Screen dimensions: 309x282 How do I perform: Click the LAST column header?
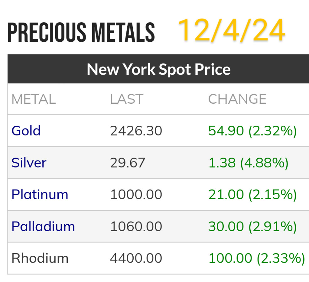tap(126, 99)
